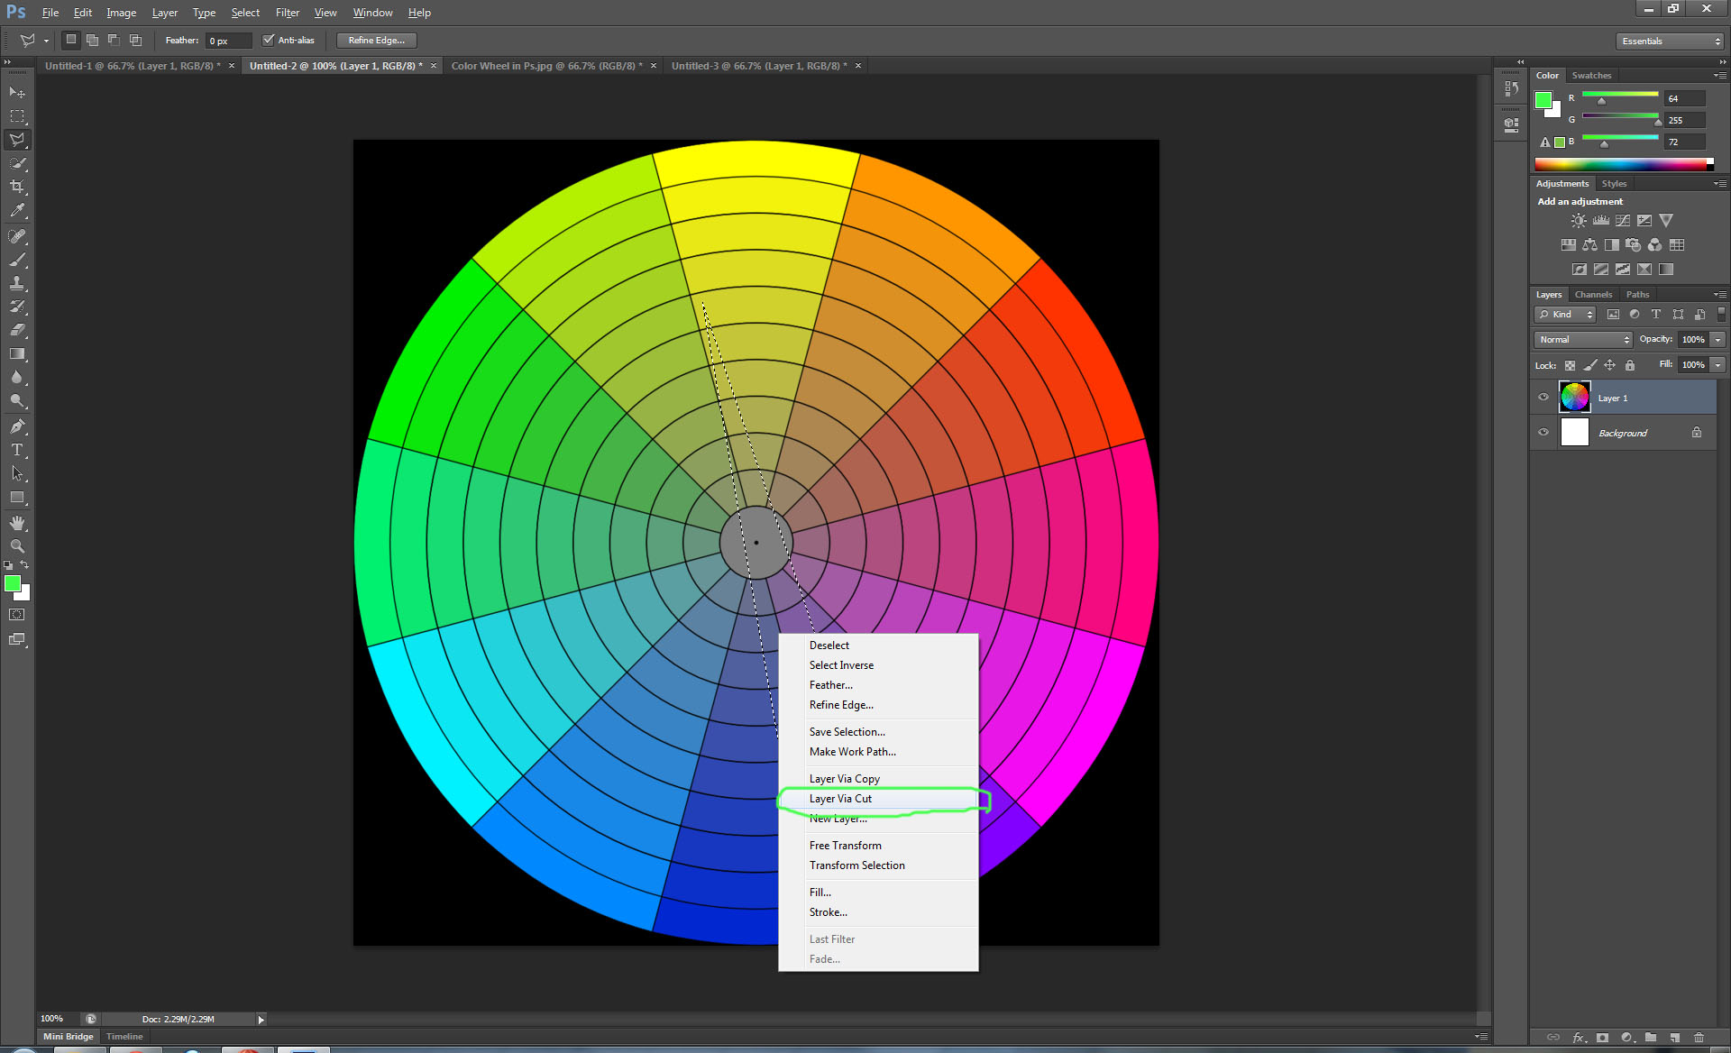Activate the Zoom tool
Image resolution: width=1731 pixels, height=1053 pixels.
click(x=17, y=545)
